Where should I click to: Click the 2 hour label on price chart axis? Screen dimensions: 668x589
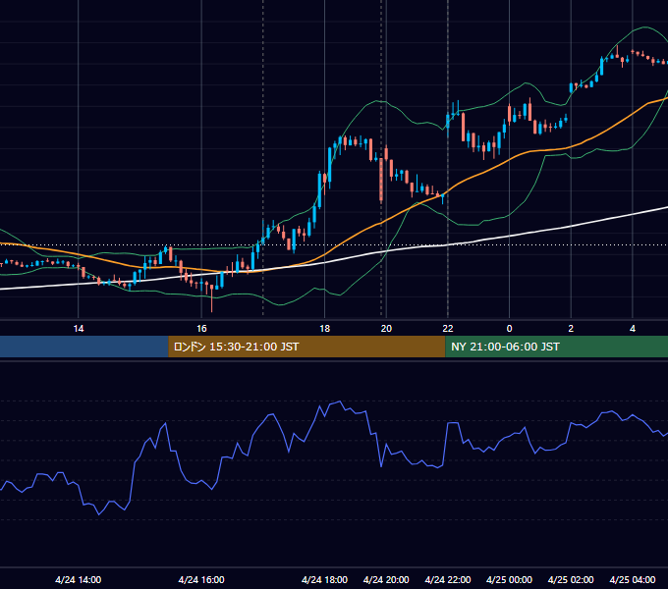(571, 329)
